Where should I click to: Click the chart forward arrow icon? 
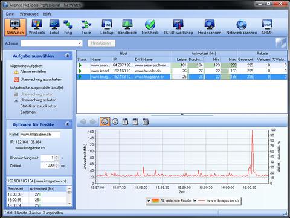click(x=93, y=121)
